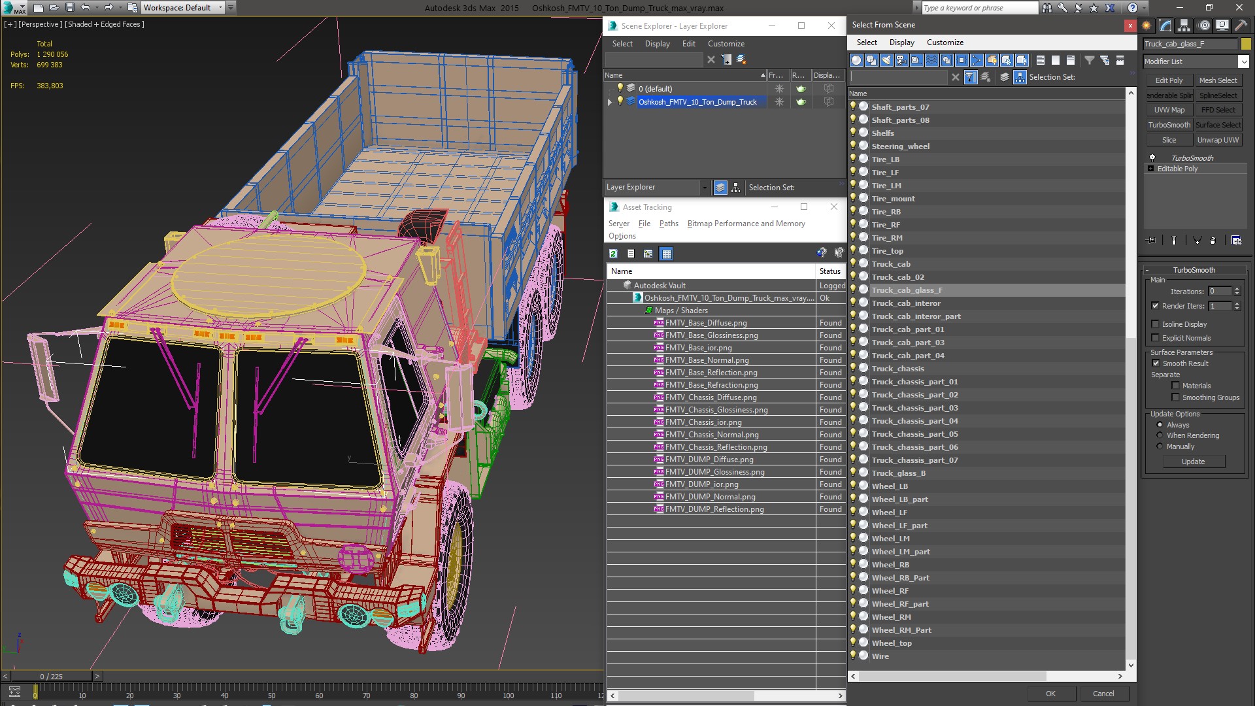Select Manually update option

(1160, 446)
